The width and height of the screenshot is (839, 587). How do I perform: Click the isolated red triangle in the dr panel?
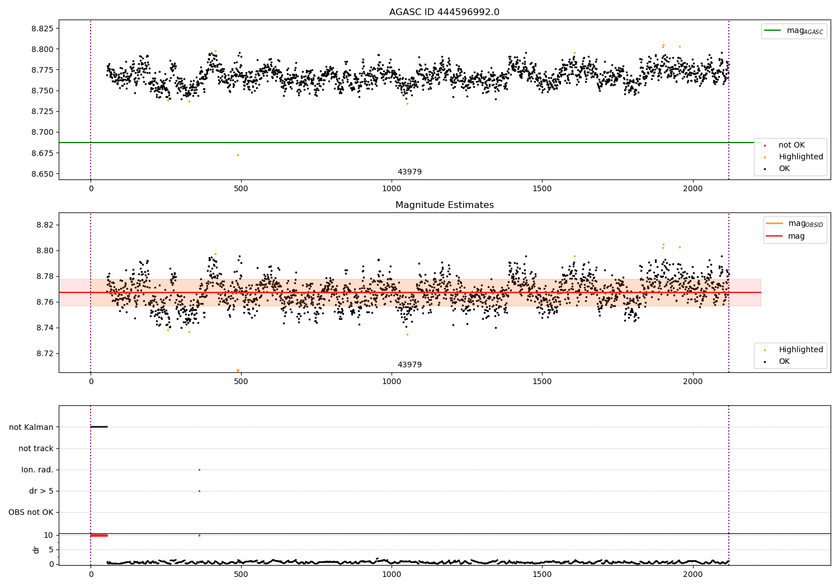point(199,535)
